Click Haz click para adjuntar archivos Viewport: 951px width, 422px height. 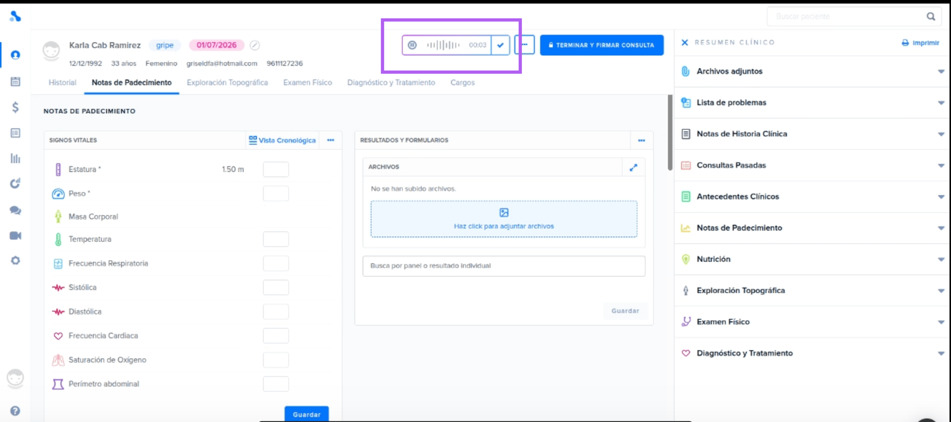[x=504, y=219]
